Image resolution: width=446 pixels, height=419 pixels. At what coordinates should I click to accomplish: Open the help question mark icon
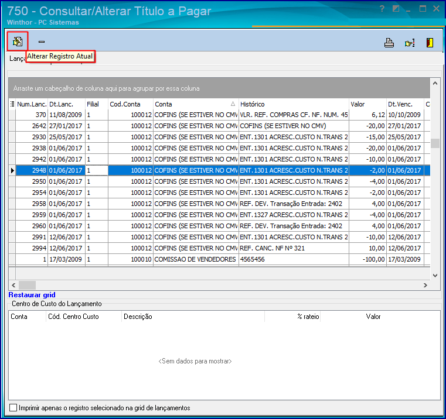(x=382, y=9)
